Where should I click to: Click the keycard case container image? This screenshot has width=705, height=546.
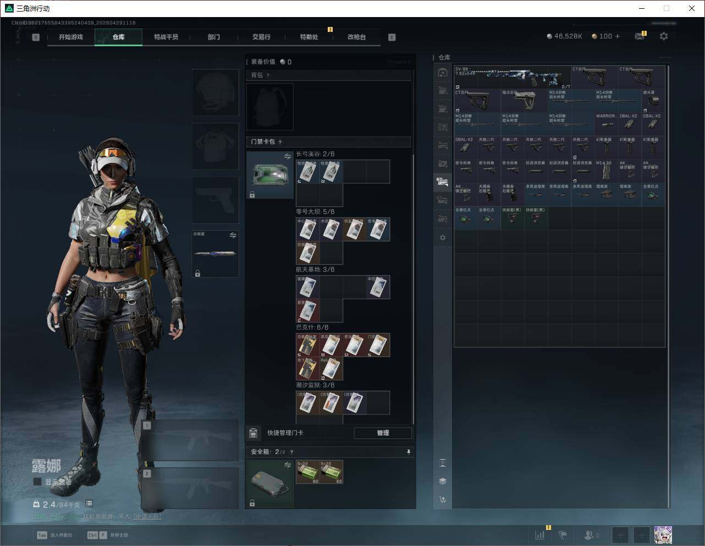(270, 175)
